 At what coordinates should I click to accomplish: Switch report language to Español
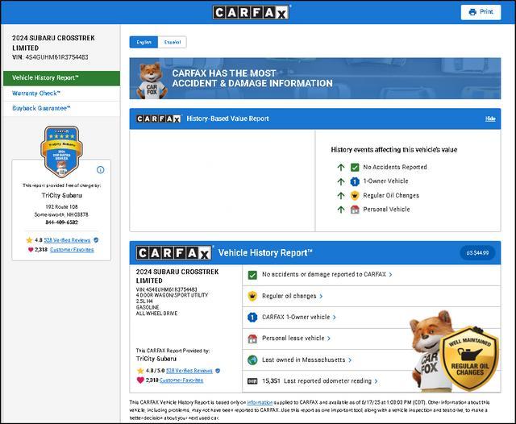173,42
